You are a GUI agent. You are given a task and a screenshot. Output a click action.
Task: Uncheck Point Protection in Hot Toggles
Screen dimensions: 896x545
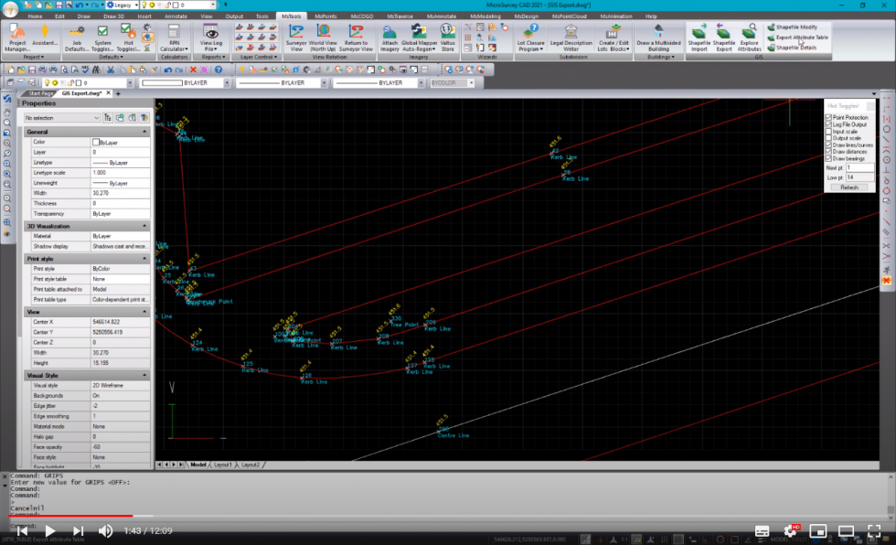pyautogui.click(x=828, y=117)
